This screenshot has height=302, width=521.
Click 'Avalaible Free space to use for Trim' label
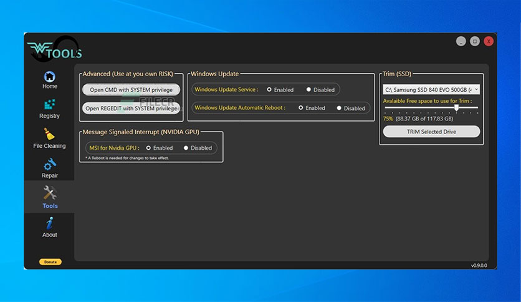tap(428, 101)
